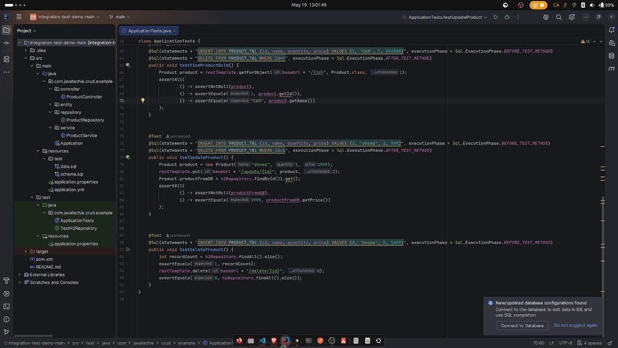This screenshot has height=348, width=618.
Task: Open more run actions vertical dots
Action: click(518, 17)
